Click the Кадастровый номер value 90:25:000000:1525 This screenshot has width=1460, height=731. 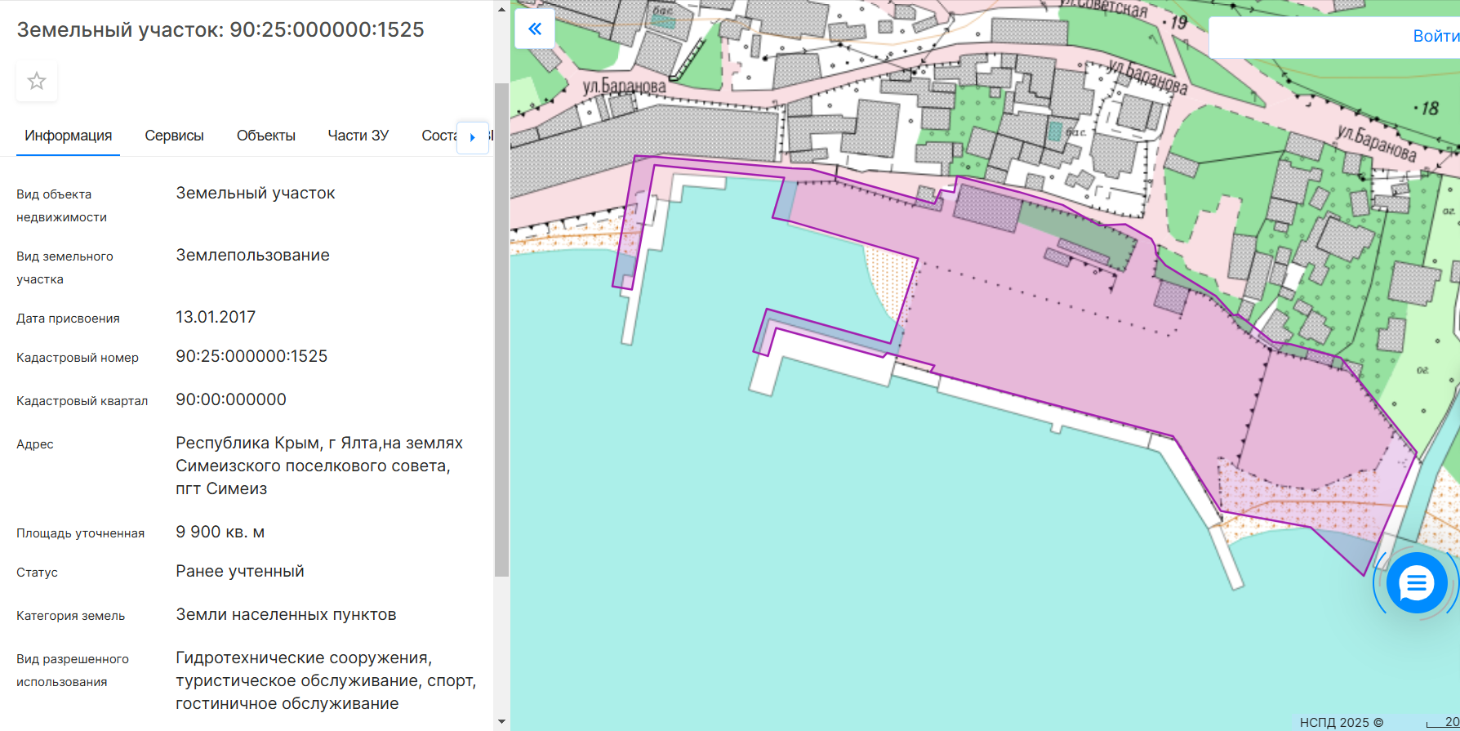pos(251,356)
